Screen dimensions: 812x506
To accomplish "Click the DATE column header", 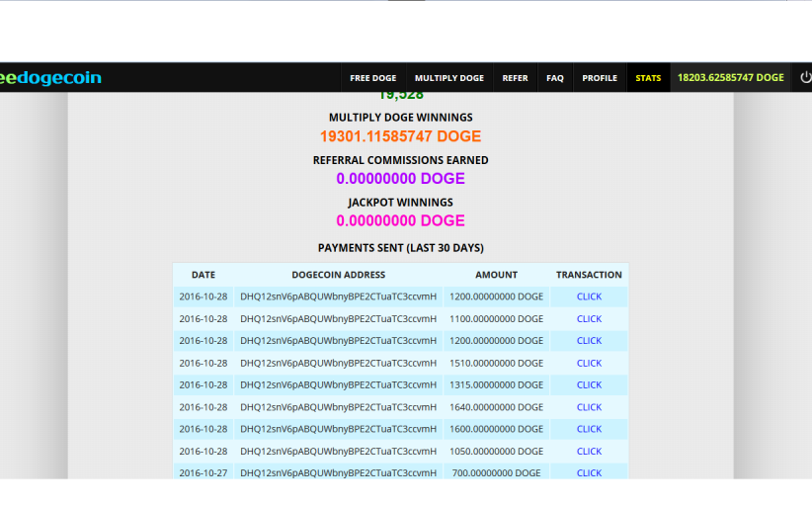I will pyautogui.click(x=203, y=275).
